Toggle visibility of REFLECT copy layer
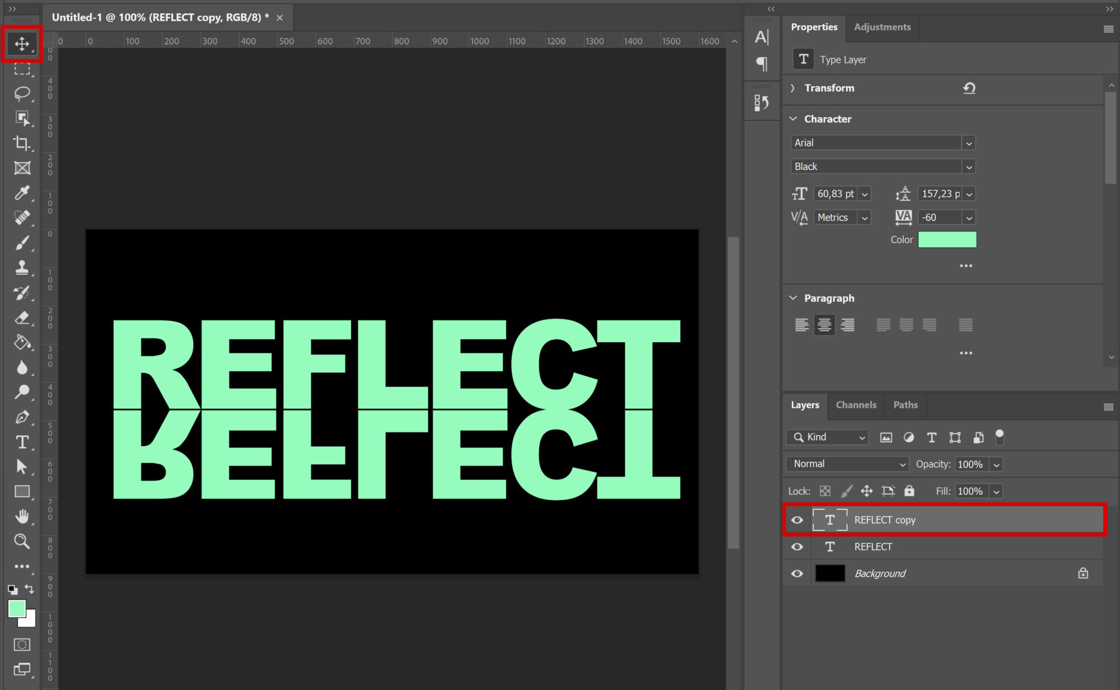Viewport: 1120px width, 690px height. [796, 520]
